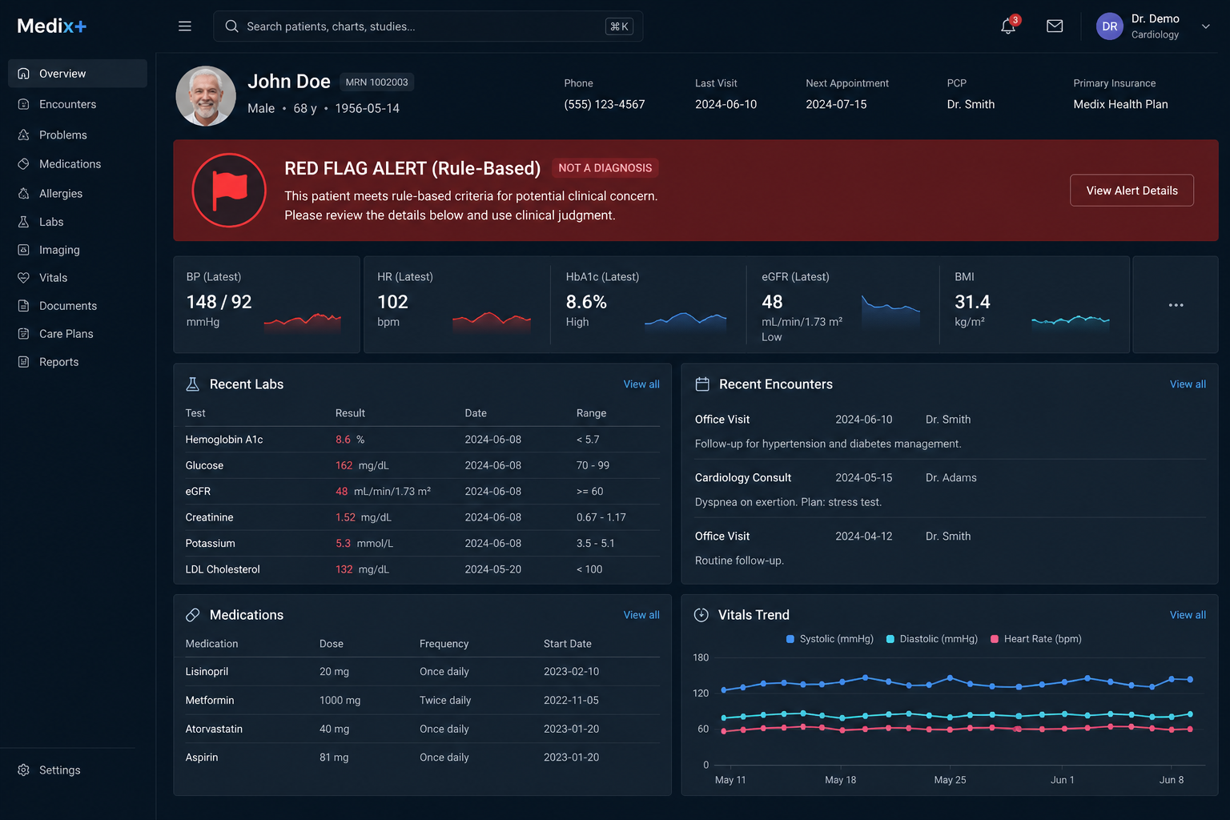Click the MRN 1002003 badge

point(376,82)
